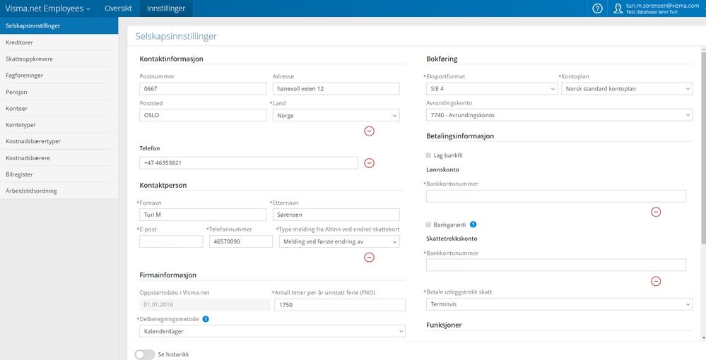The image size is (706, 360).
Task: Click the Fornavn field with Turi M
Action: point(203,215)
